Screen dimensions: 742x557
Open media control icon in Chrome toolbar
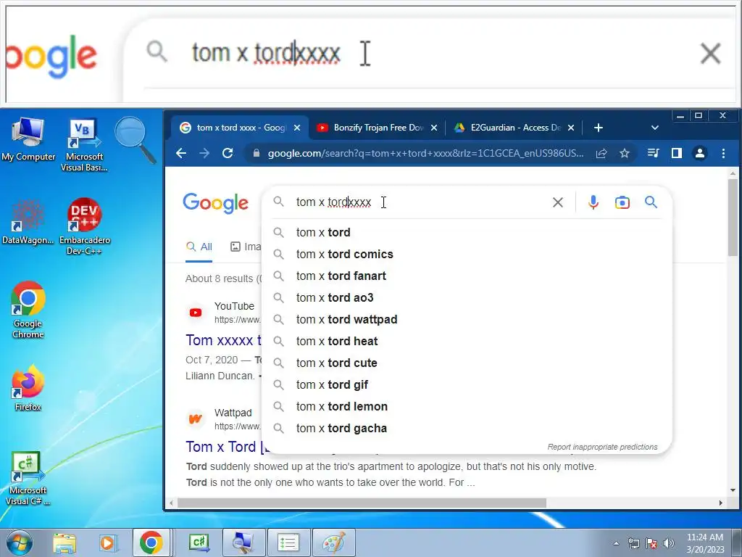click(653, 153)
